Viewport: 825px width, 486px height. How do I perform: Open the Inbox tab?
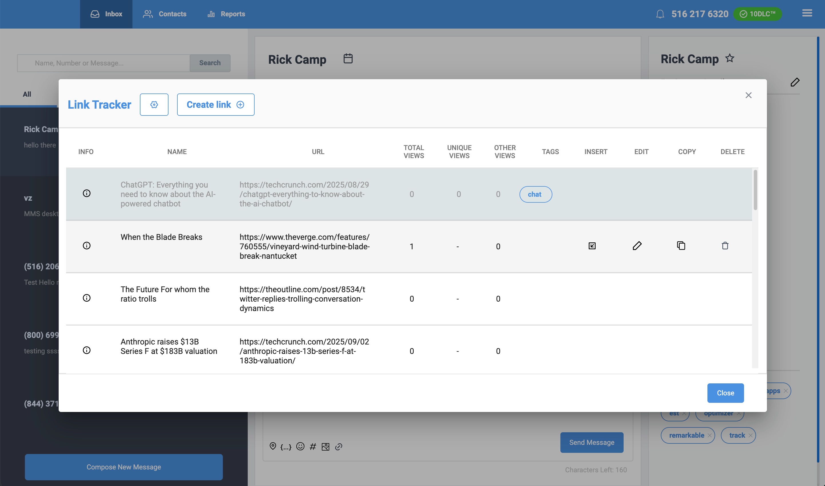point(106,14)
